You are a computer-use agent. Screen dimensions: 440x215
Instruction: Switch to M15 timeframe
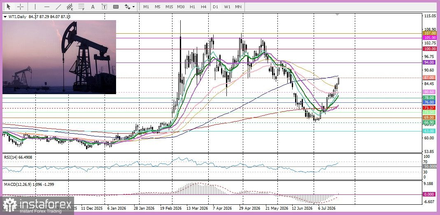(x=169, y=7)
